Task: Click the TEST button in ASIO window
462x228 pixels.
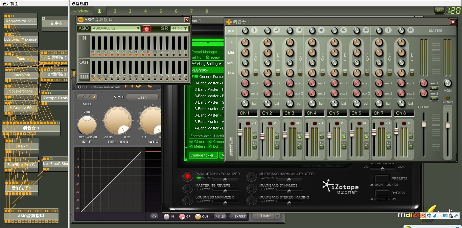Action: (85, 76)
